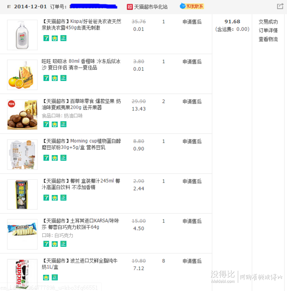Click the red 天猫超市 shop logo icon
The height and width of the screenshot is (291, 287).
pyautogui.click(x=130, y=7)
